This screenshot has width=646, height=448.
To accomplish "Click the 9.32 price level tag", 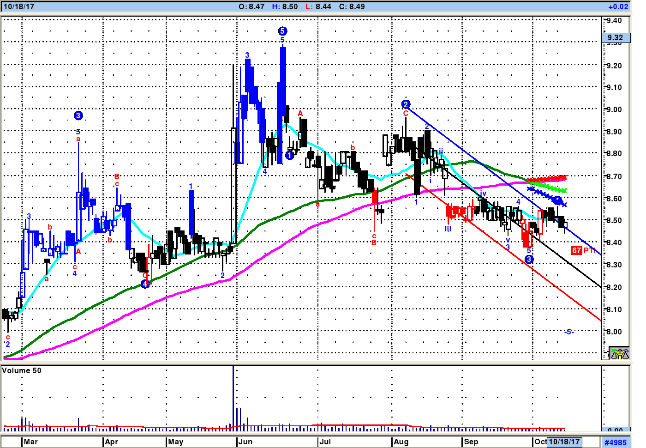I will (x=616, y=37).
